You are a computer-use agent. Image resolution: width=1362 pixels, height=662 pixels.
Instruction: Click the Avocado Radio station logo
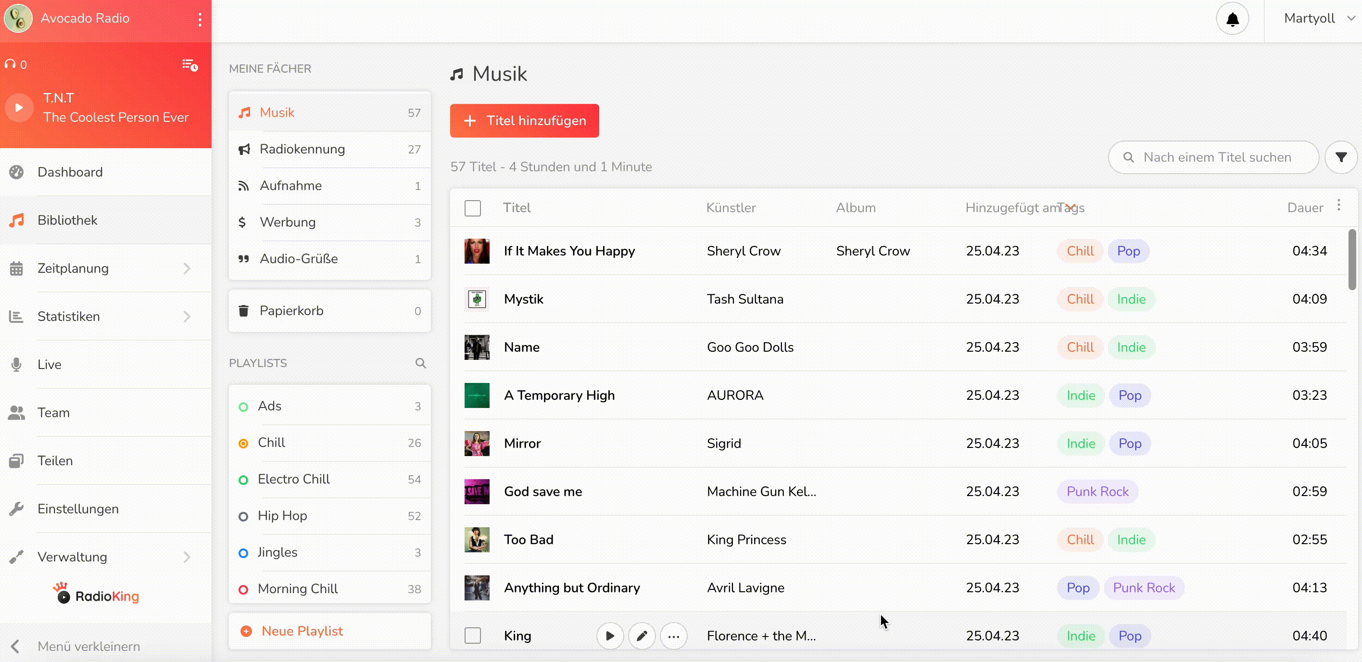coord(18,18)
